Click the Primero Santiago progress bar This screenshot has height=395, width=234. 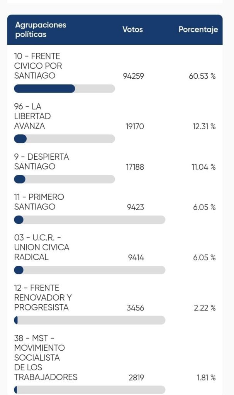coord(90,219)
